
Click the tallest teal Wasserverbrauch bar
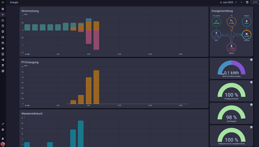point(81,134)
